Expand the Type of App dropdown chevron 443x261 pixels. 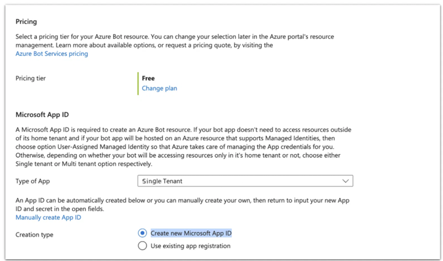pyautogui.click(x=346, y=181)
